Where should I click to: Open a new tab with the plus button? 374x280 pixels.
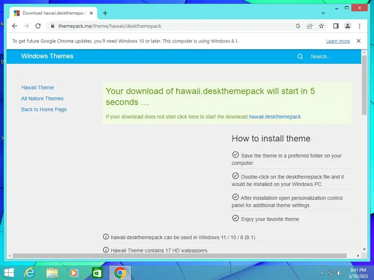point(105,13)
